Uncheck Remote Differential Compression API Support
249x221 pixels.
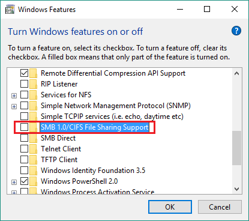(24, 73)
